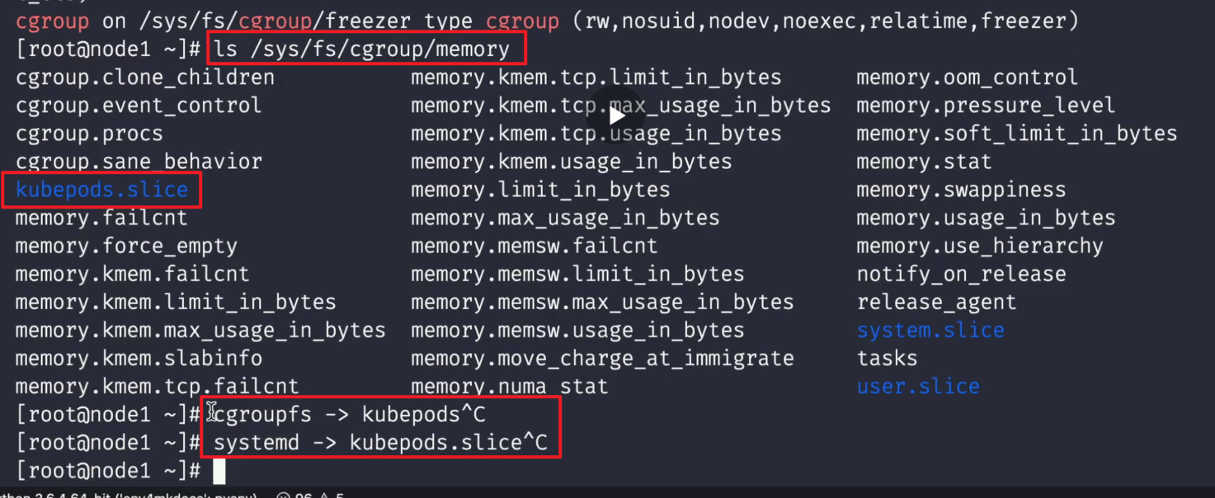Click the release_agent entry
The image size is (1215, 498).
tap(936, 303)
